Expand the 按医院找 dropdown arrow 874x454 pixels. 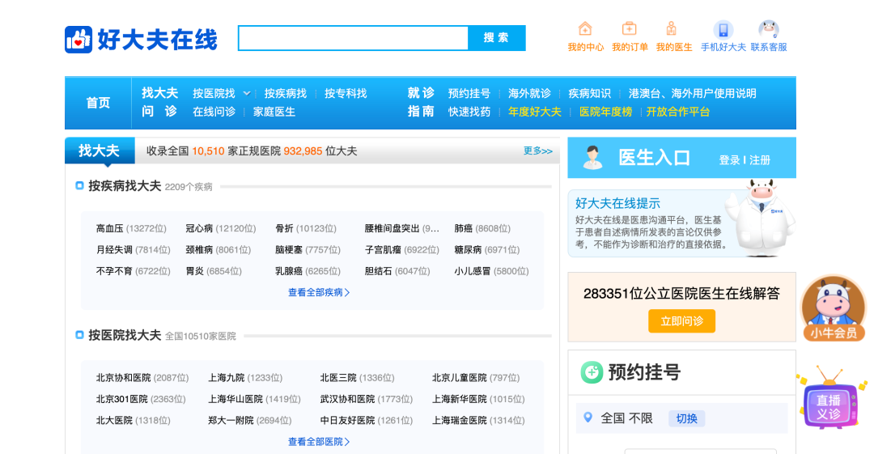(x=246, y=93)
